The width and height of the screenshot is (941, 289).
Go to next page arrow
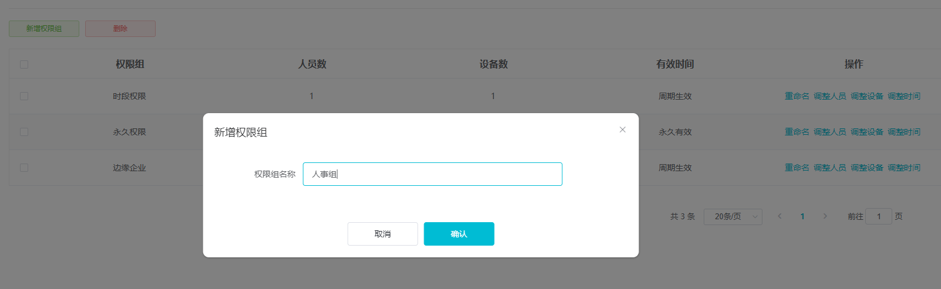(825, 216)
